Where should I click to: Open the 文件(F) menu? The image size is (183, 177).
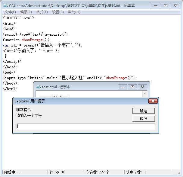pyautogui.click(x=10, y=12)
